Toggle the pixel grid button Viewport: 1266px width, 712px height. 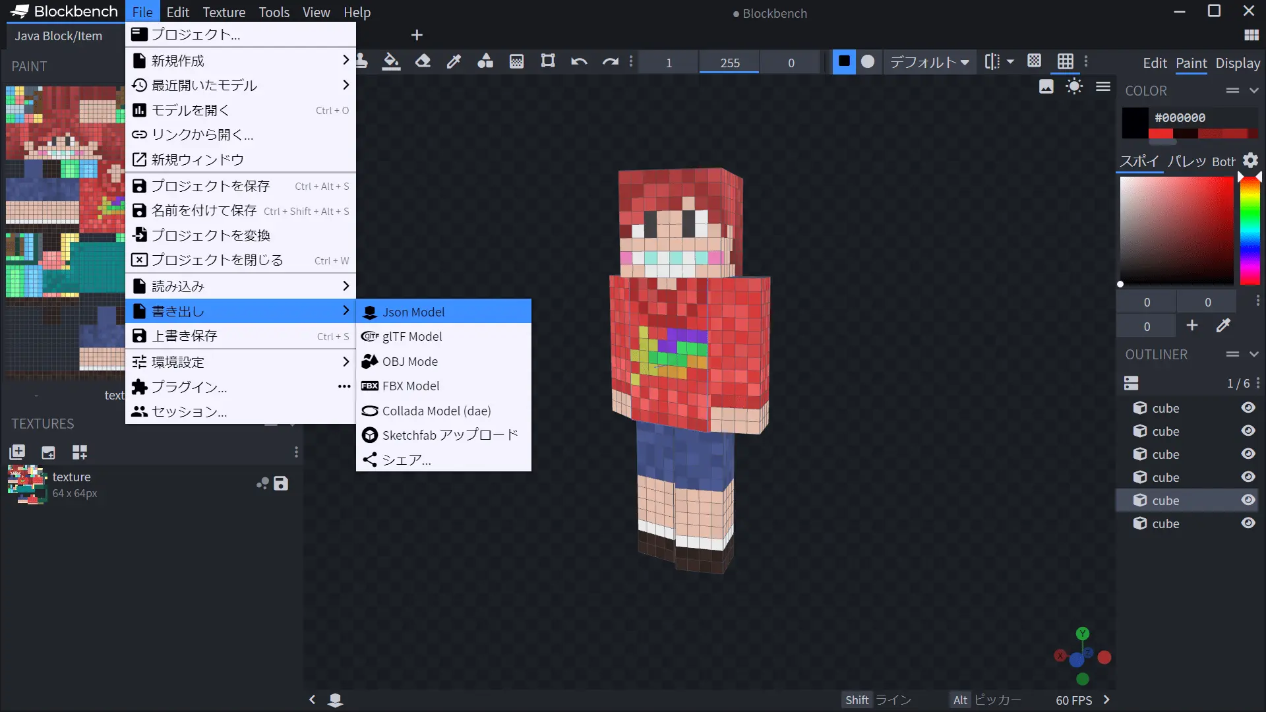pyautogui.click(x=1066, y=61)
